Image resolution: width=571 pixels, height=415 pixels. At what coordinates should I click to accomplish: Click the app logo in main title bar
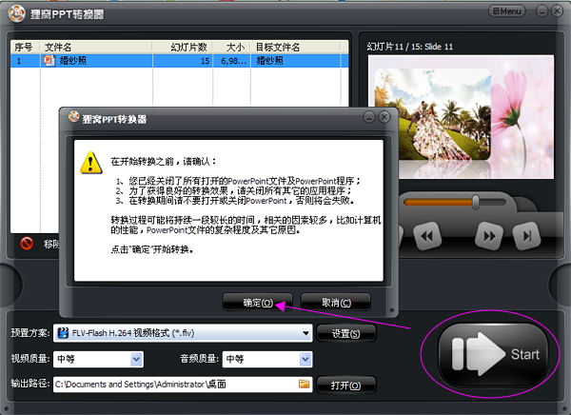point(17,14)
